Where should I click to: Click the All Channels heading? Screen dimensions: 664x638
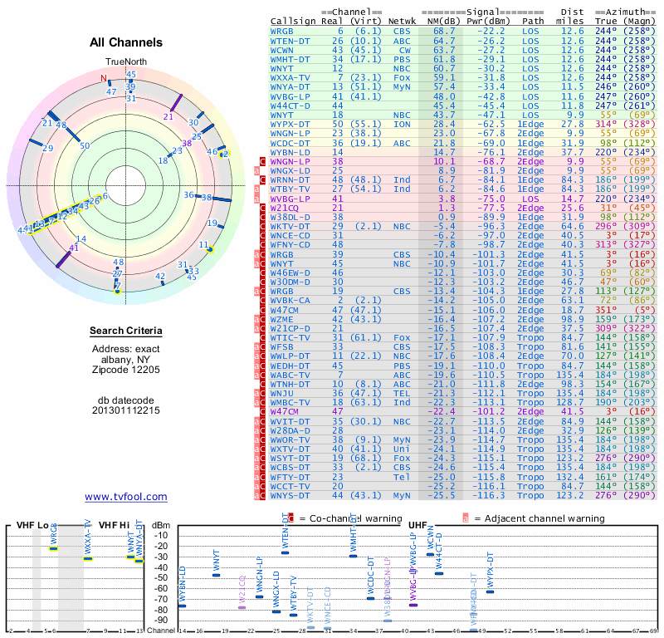click(x=126, y=42)
